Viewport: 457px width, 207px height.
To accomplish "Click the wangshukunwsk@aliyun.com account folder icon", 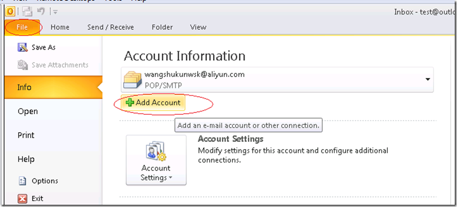I will [133, 79].
